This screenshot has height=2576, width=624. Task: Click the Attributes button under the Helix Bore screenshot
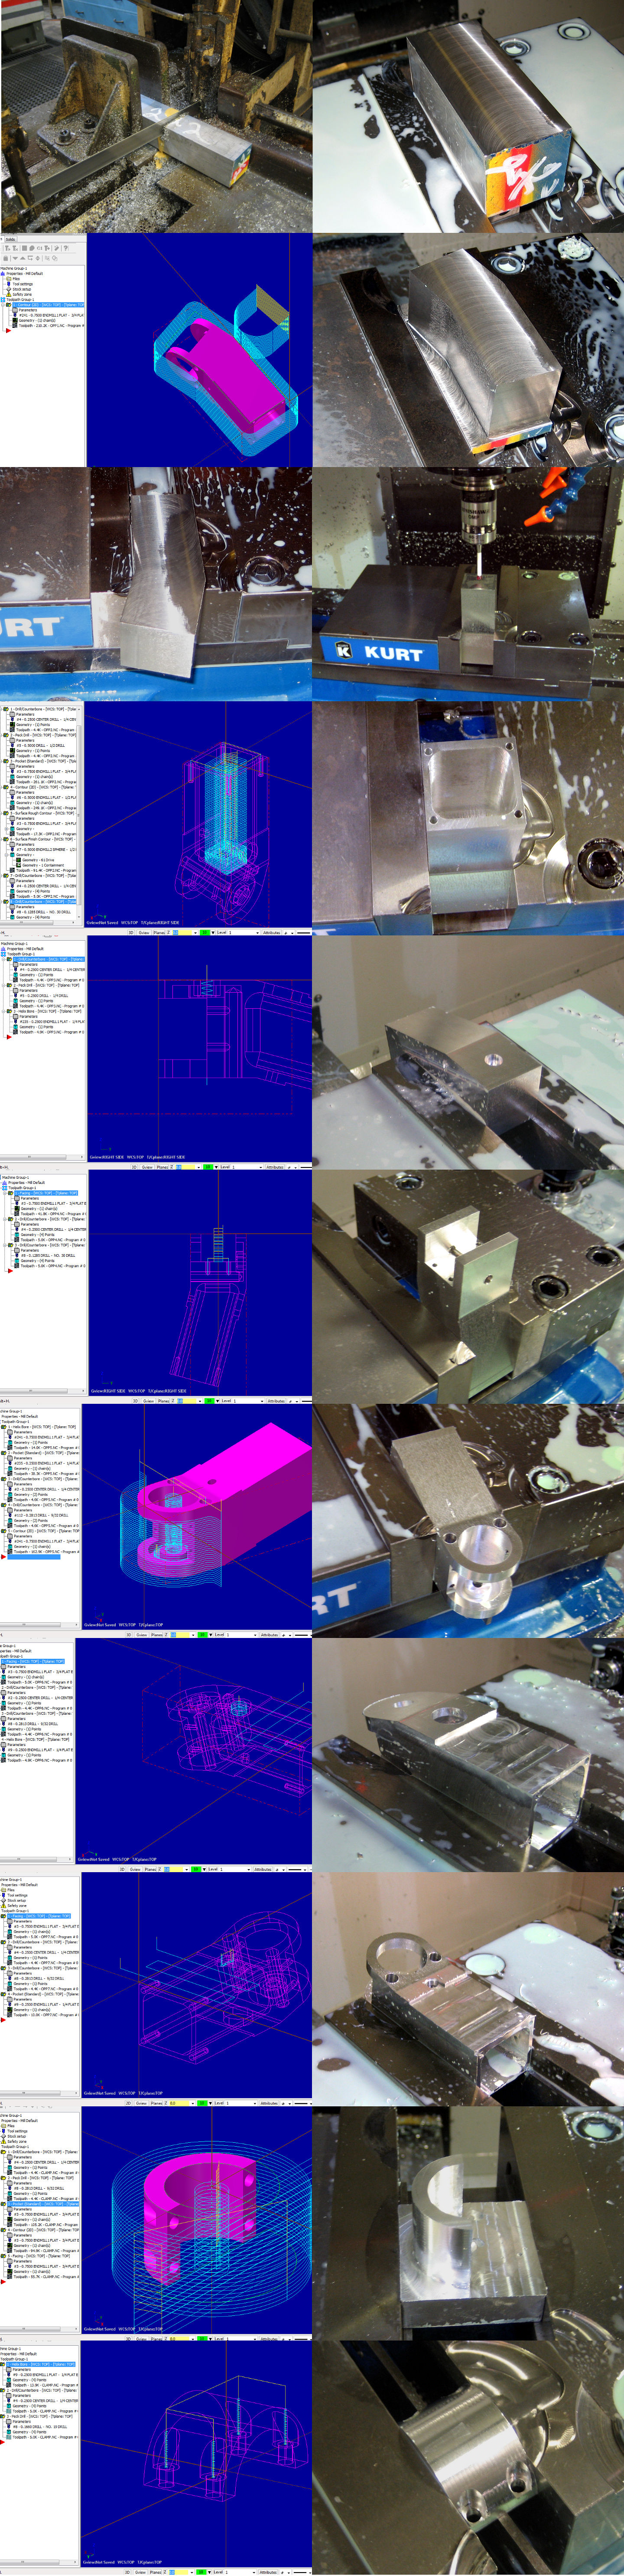[270, 1634]
